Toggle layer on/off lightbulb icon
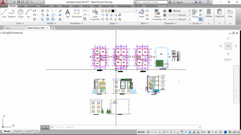The width and height of the screenshot is (241, 135). (x=102, y=11)
